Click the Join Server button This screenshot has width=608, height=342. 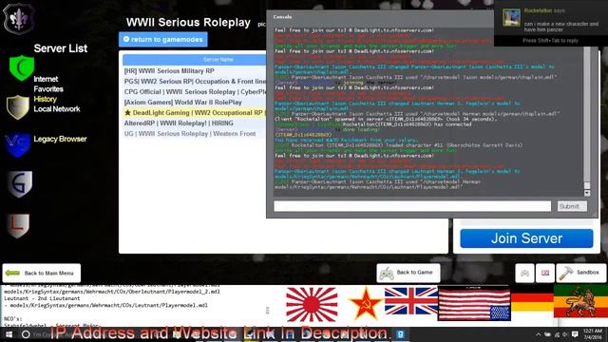[x=526, y=238]
